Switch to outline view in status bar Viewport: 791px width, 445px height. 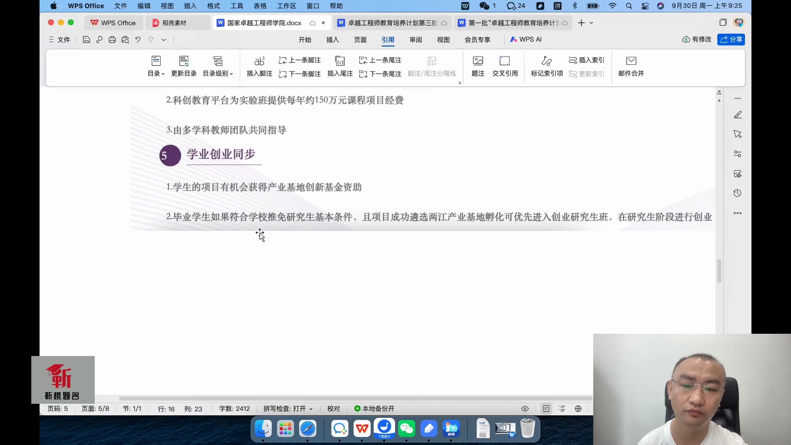(562, 409)
